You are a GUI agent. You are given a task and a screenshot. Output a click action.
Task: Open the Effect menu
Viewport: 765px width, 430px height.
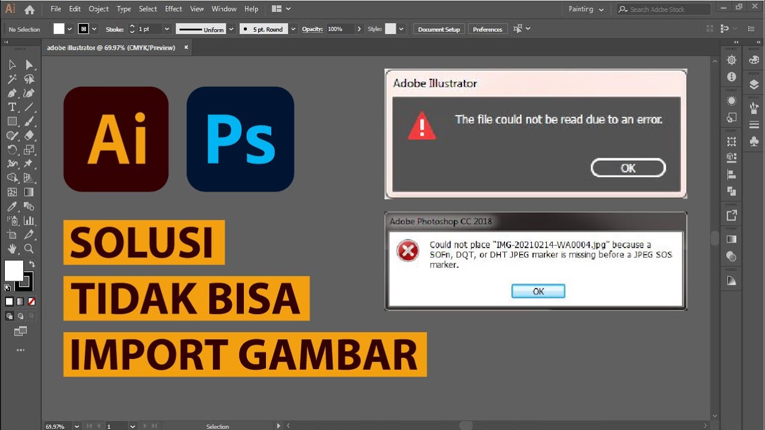pyautogui.click(x=173, y=9)
